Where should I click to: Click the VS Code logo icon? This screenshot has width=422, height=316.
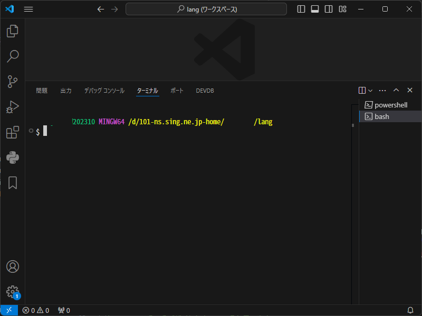[9, 9]
